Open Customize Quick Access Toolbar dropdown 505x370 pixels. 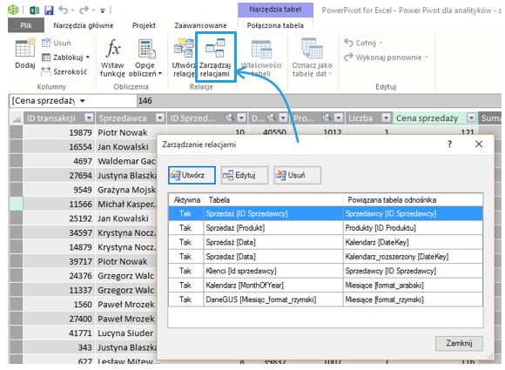[x=103, y=10]
